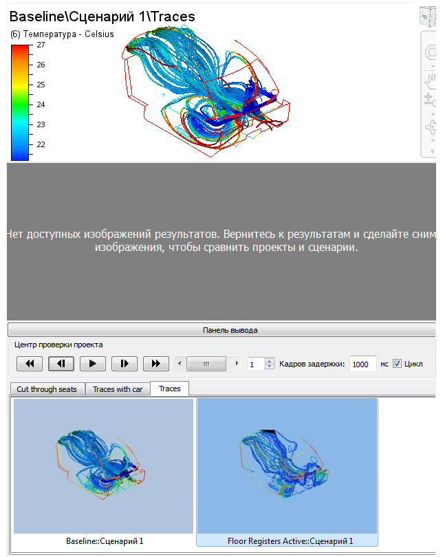Switch to Cut through seats tab
The width and height of the screenshot is (443, 557).
(x=47, y=389)
